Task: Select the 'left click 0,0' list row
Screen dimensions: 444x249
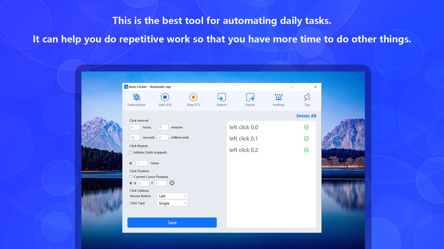Action: click(271, 127)
